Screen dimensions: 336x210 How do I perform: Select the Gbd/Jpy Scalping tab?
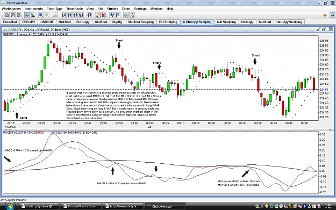click(198, 22)
